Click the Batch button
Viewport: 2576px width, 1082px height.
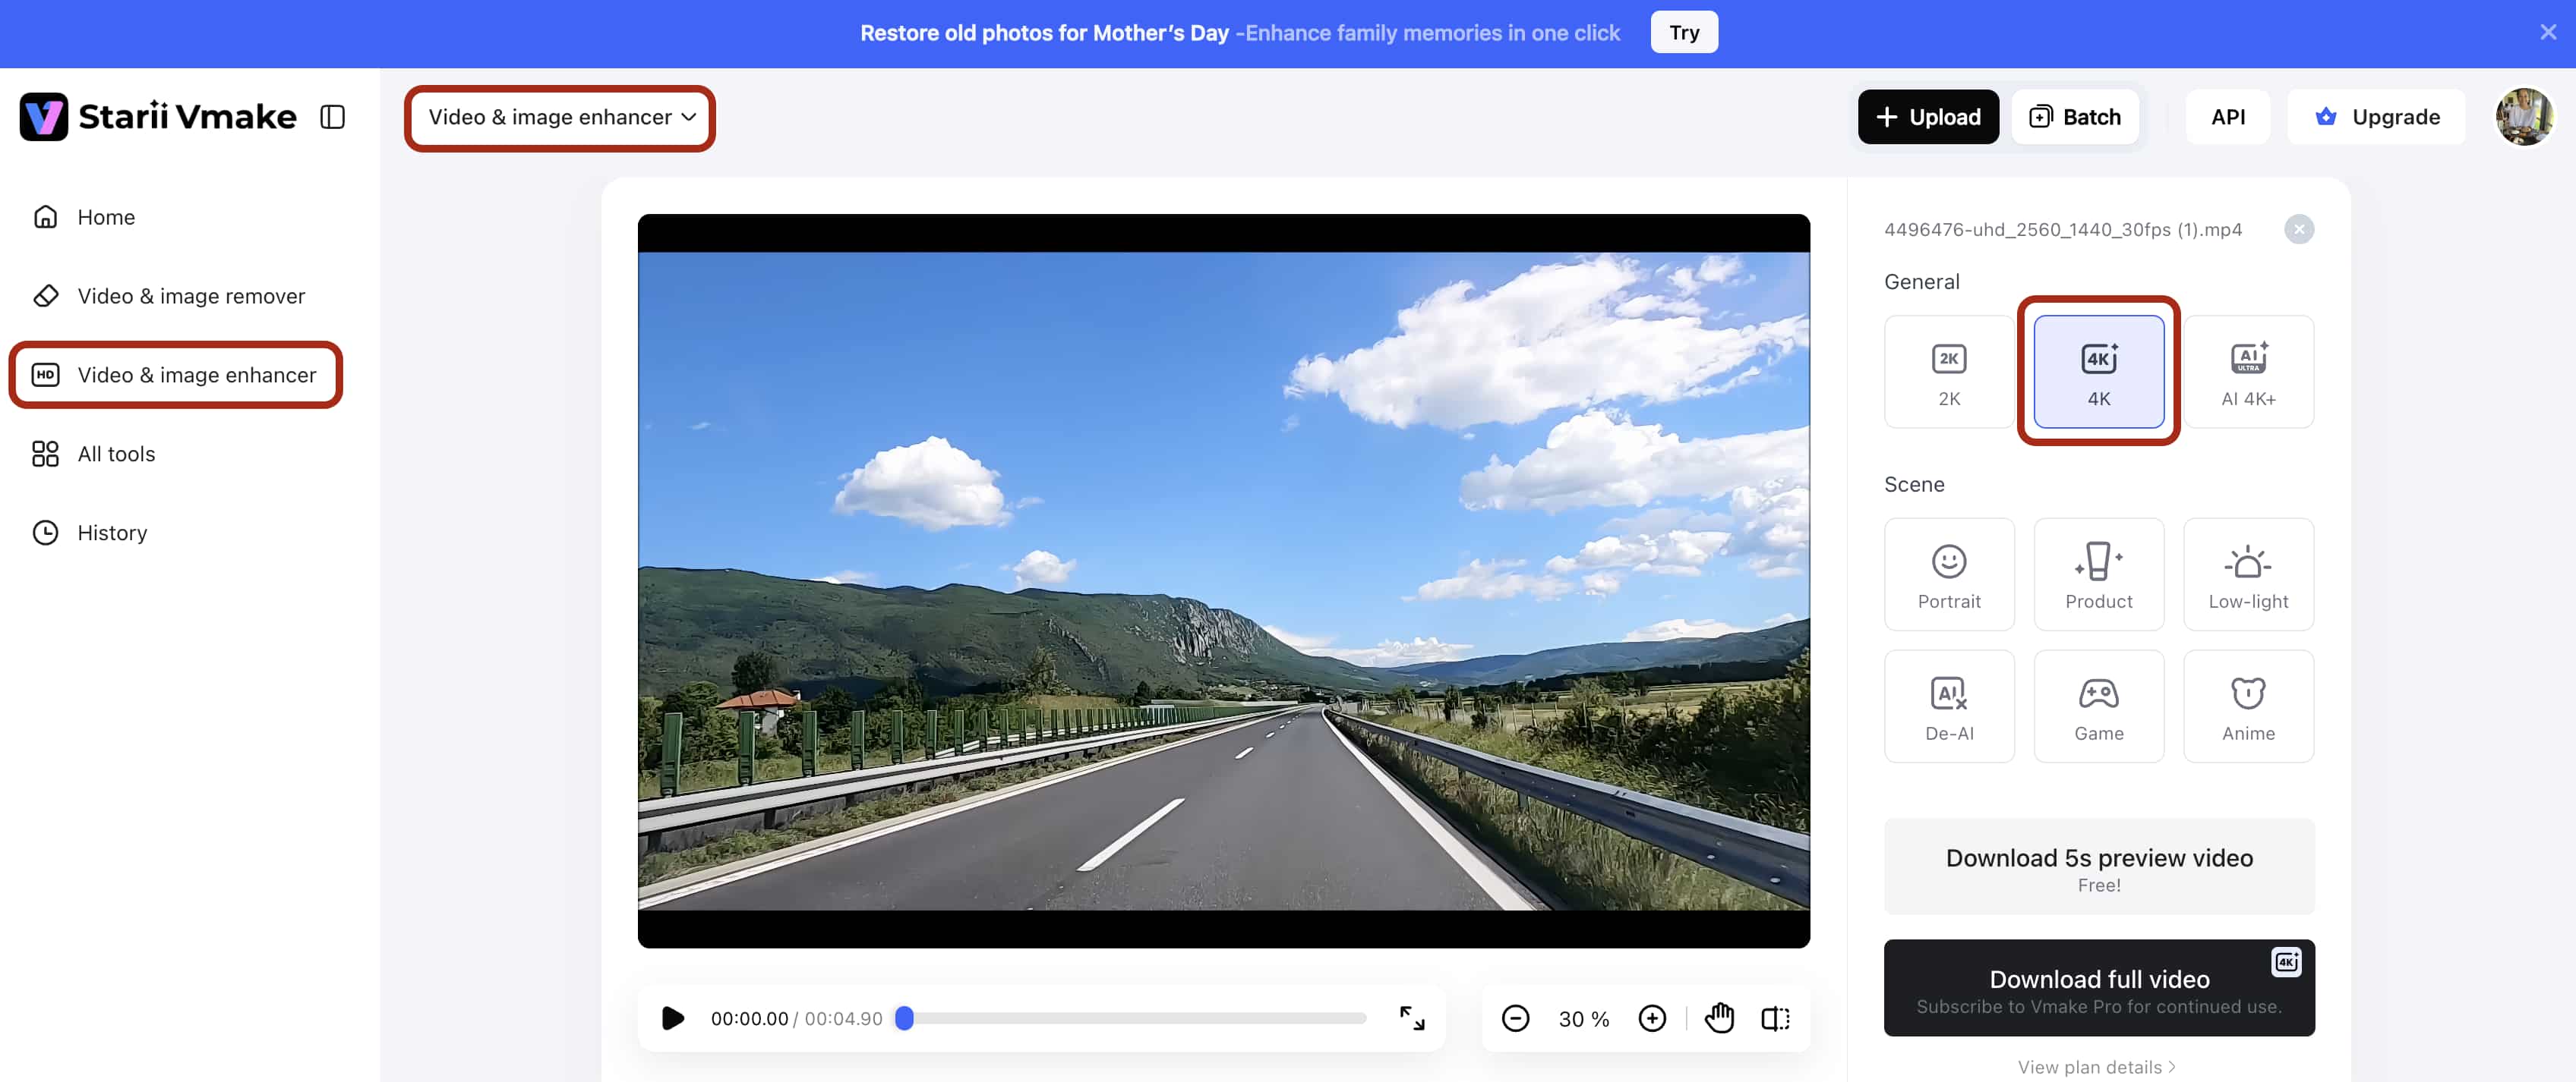click(x=2075, y=117)
